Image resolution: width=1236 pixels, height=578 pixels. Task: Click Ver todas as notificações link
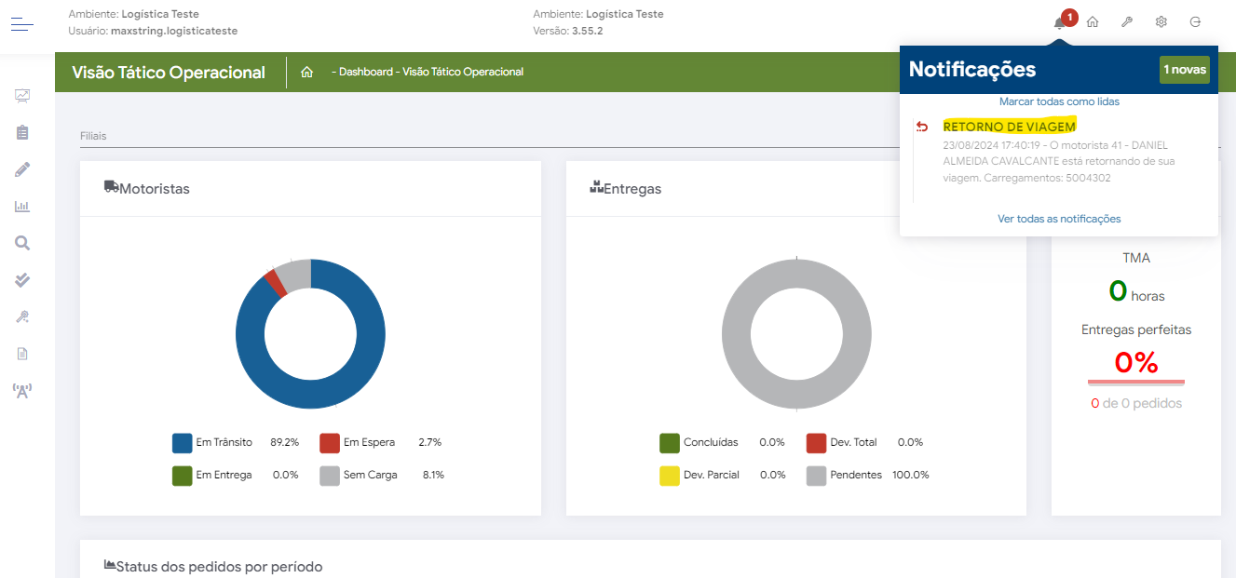(1059, 219)
